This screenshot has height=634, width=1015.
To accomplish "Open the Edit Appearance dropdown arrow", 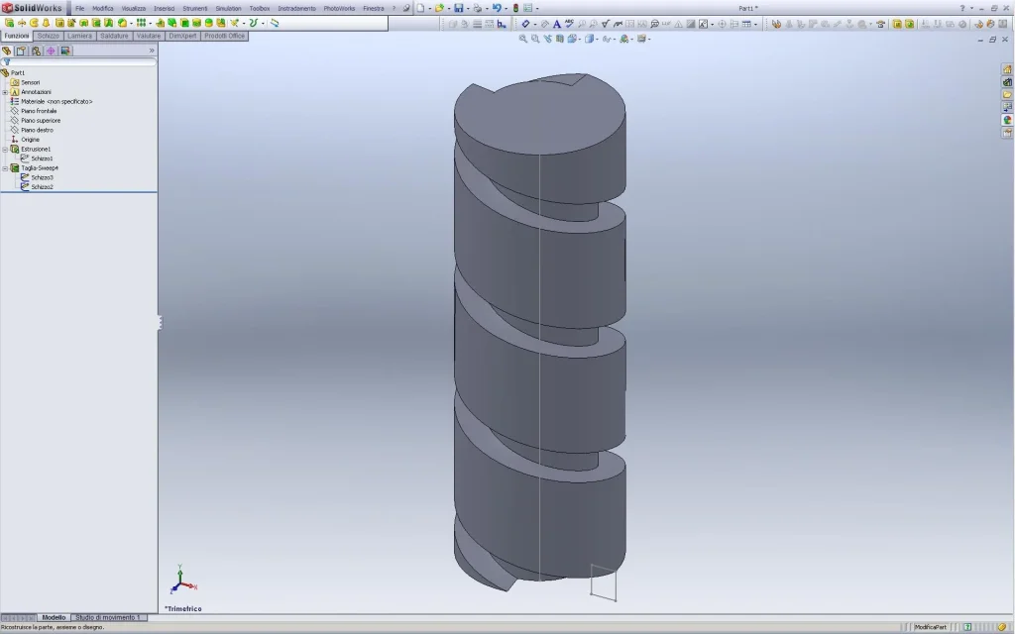I will [631, 39].
